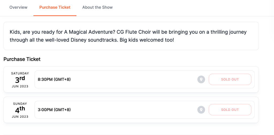Click location pin icon for 3:00PM show
Image resolution: width=274 pixels, height=135 pixels.
(201, 110)
